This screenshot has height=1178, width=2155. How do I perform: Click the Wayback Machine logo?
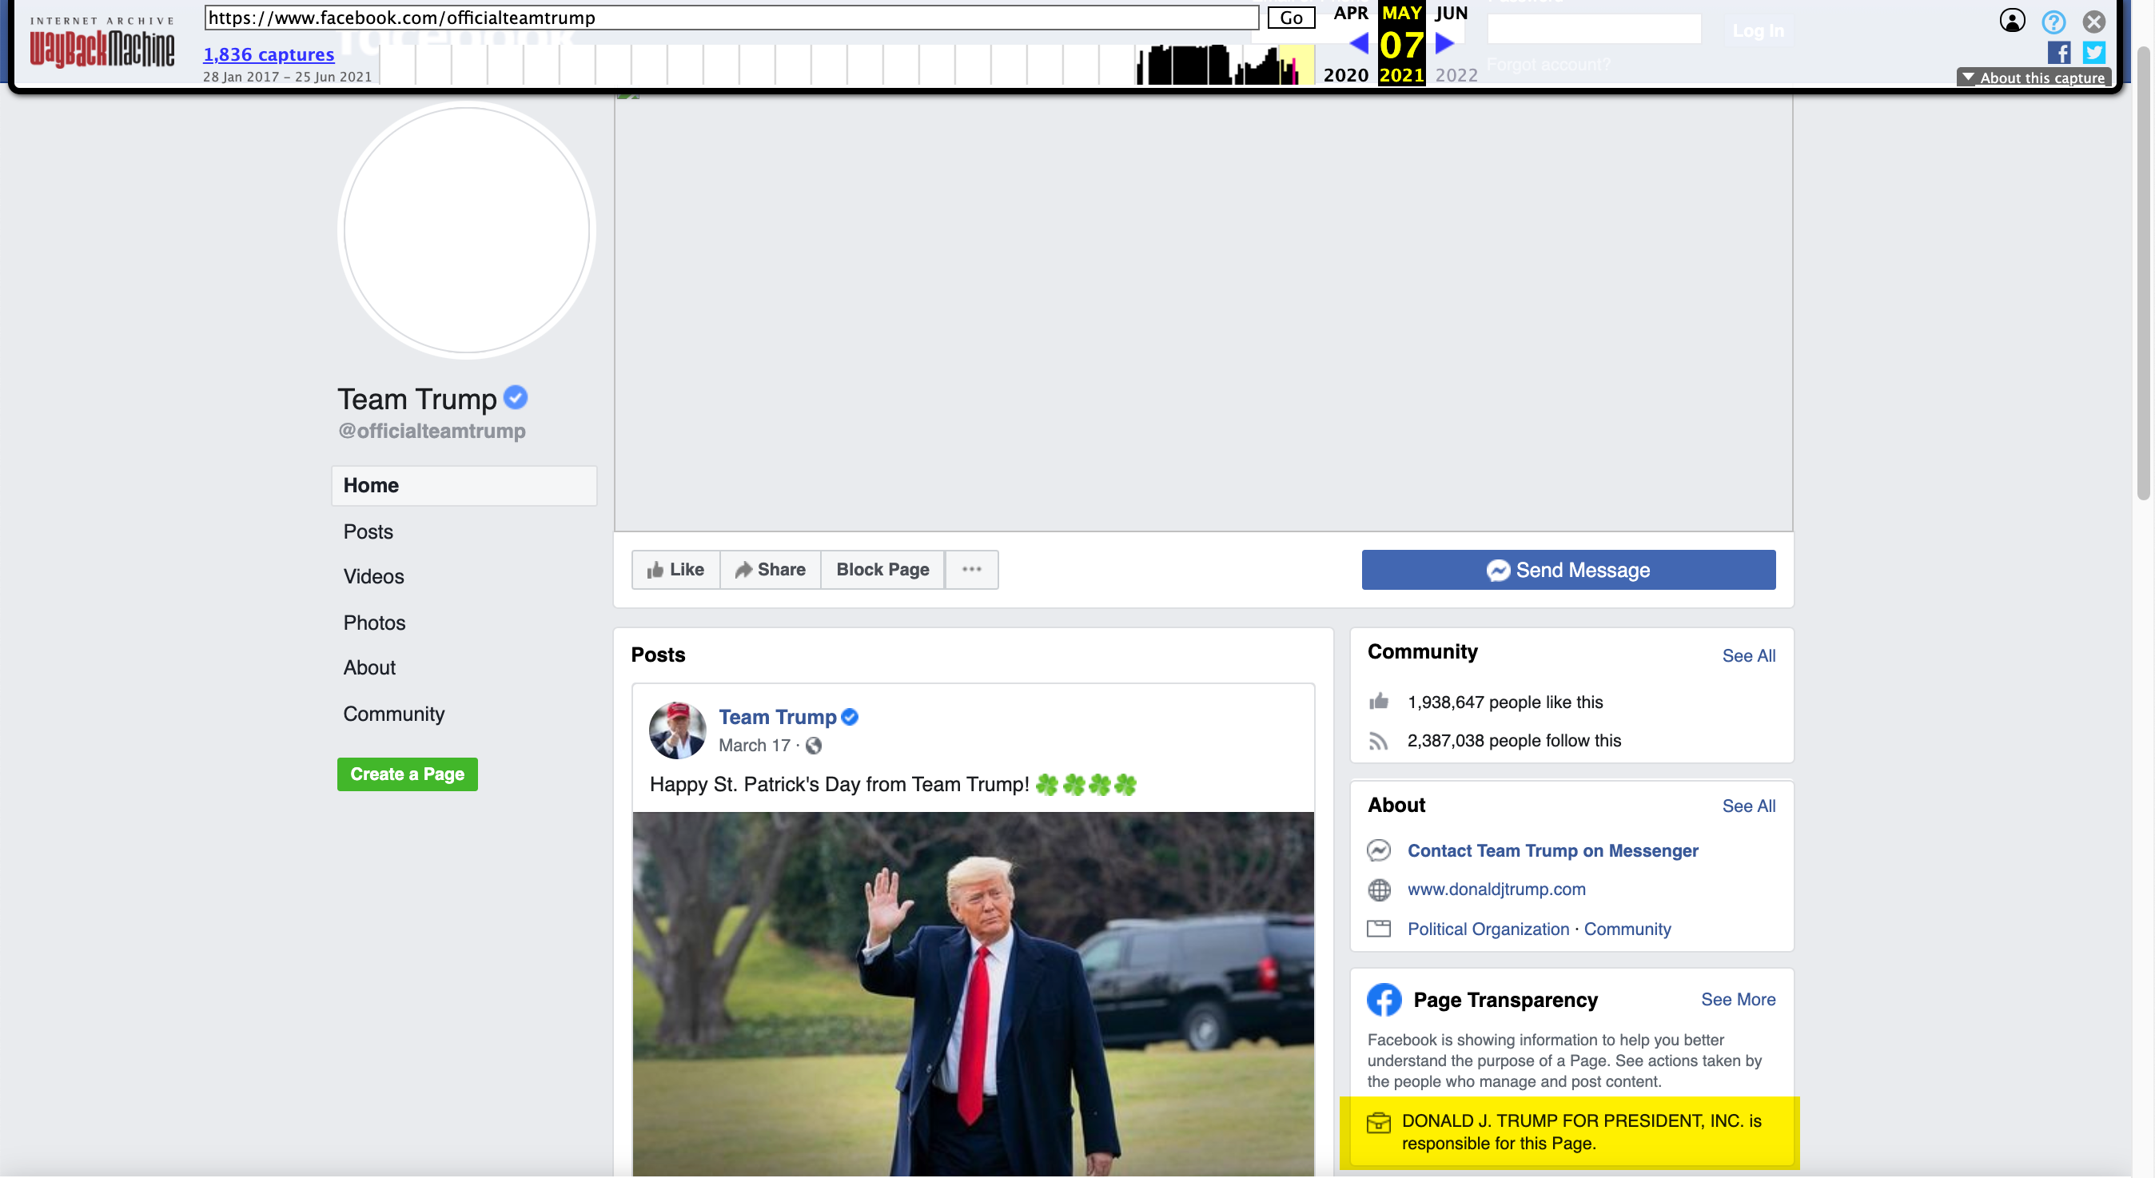click(x=101, y=46)
